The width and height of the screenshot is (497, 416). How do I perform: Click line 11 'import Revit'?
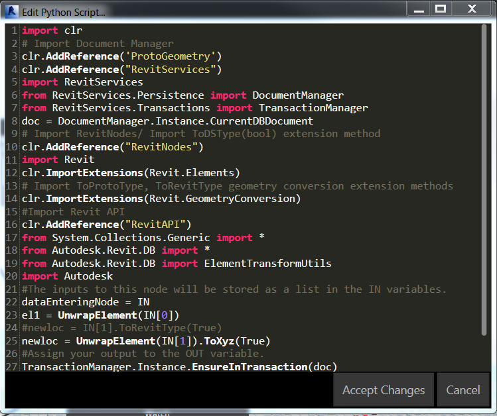pyautogui.click(x=58, y=160)
